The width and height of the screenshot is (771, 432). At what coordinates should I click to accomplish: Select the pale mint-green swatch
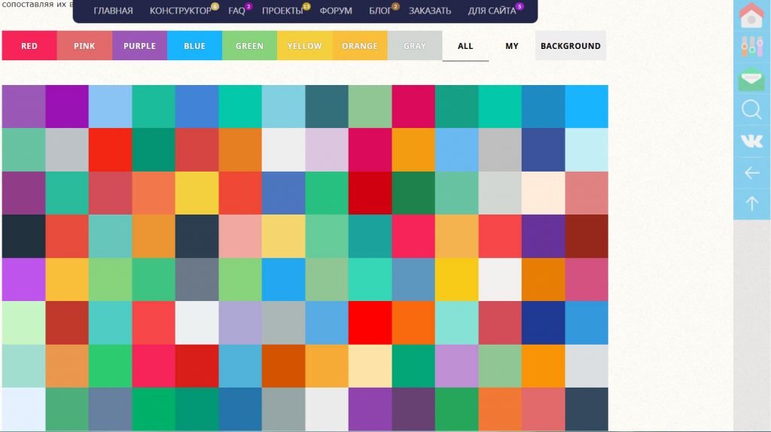(23, 323)
